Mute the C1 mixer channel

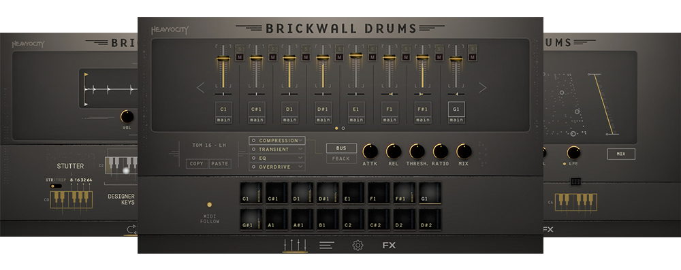tap(239, 57)
